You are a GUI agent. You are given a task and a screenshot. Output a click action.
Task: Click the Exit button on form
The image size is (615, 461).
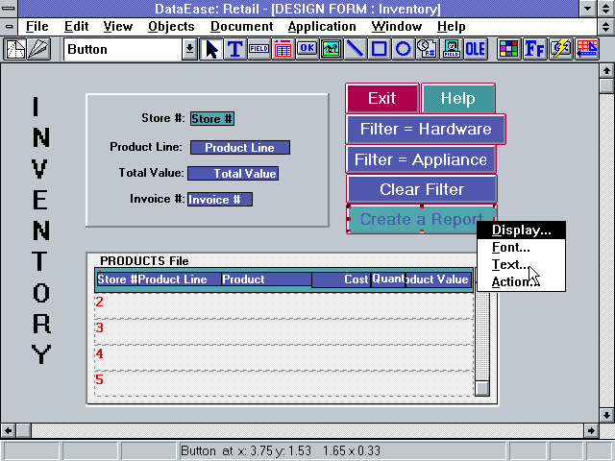tap(382, 98)
